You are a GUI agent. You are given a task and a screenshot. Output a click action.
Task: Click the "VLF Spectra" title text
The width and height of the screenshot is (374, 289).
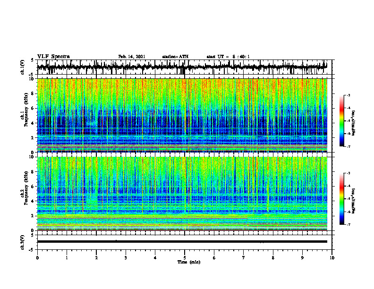tap(53, 57)
